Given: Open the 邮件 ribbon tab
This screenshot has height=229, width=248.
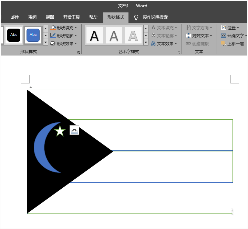Looking at the screenshot, I should [x=15, y=17].
